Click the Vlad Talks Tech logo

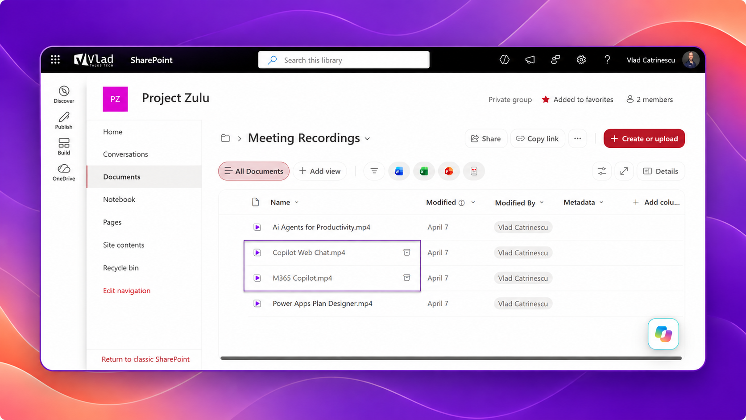point(94,60)
